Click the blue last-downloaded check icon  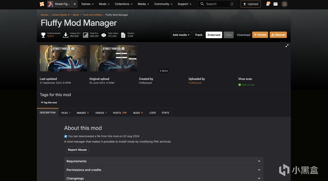pyautogui.click(x=66, y=136)
